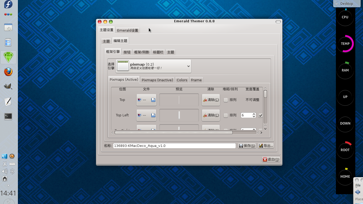Viewport: 363px width, 204px height.
Task: Enable 排列 tiling for Top row
Action: (226, 100)
